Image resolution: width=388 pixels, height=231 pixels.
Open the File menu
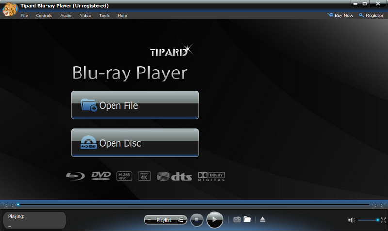pos(24,16)
